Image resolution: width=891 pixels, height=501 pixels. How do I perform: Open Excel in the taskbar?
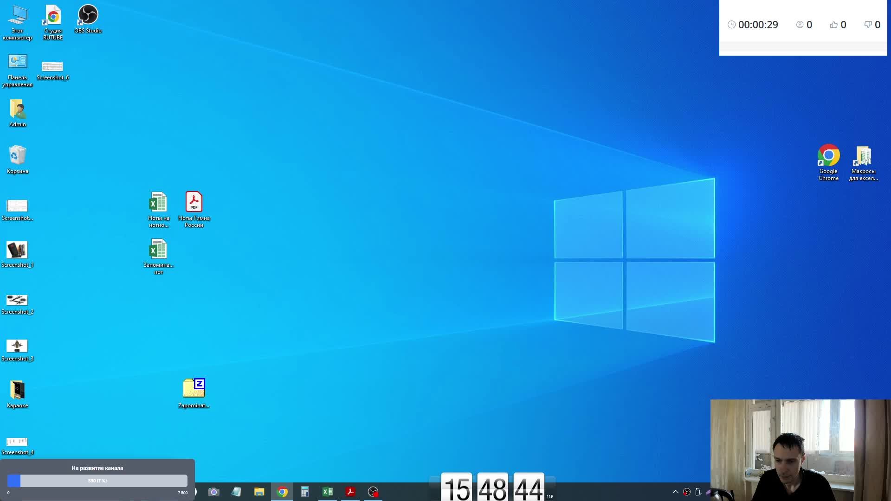[x=327, y=492]
